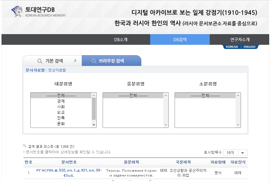Click the 토대연구DB logo icon
Screen dimensions: 271x181
[17, 11]
